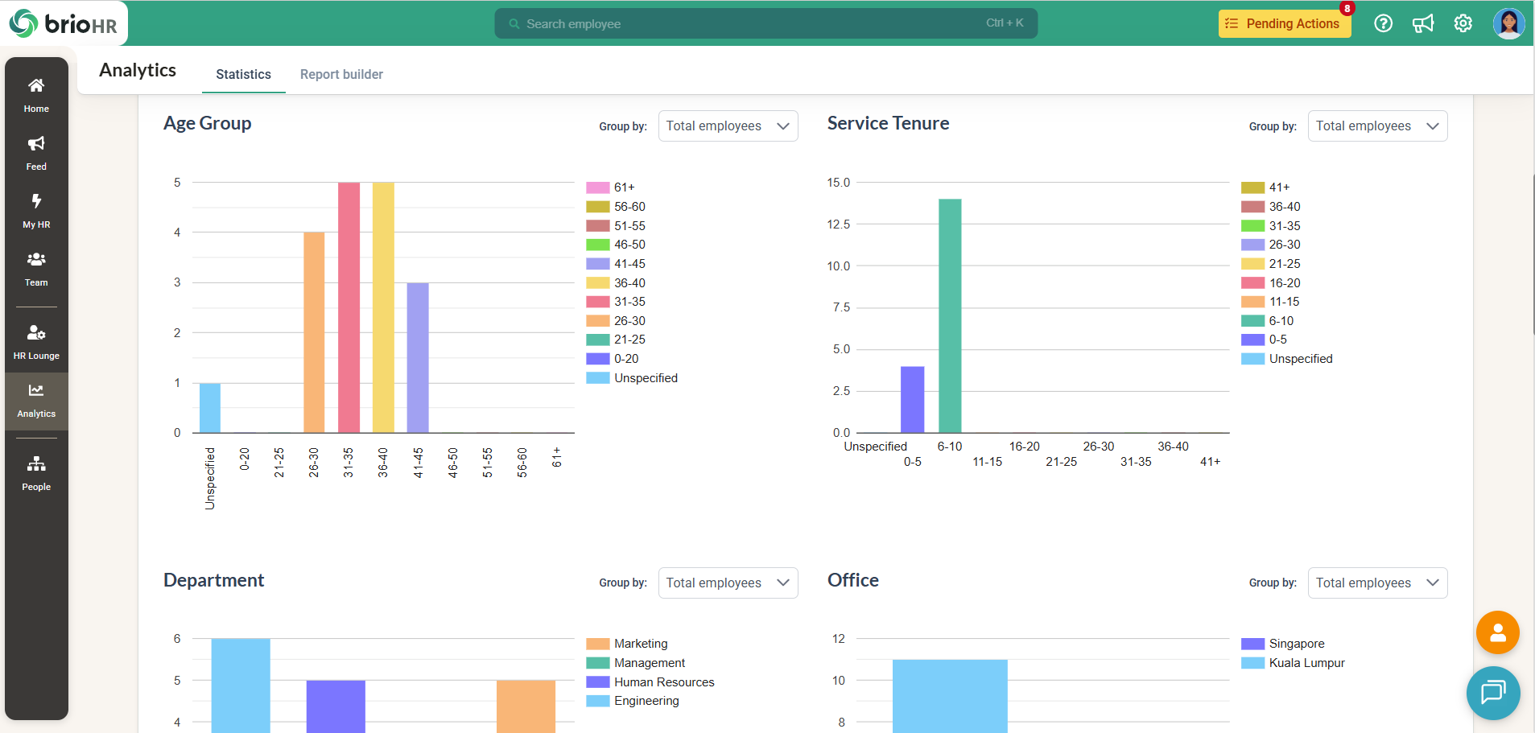The image size is (1535, 733).
Task: Toggle Management department legend item
Action: point(636,663)
